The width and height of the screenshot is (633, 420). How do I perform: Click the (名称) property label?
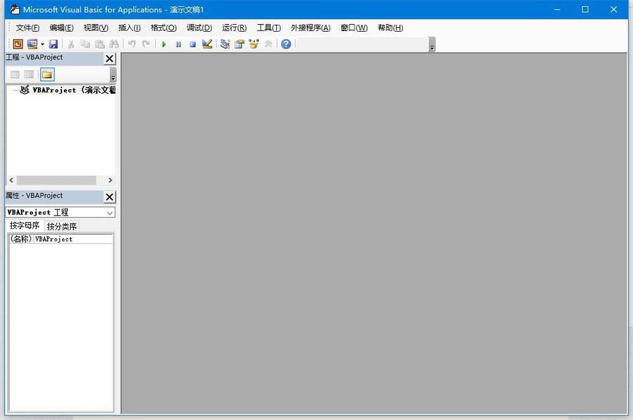(x=21, y=239)
